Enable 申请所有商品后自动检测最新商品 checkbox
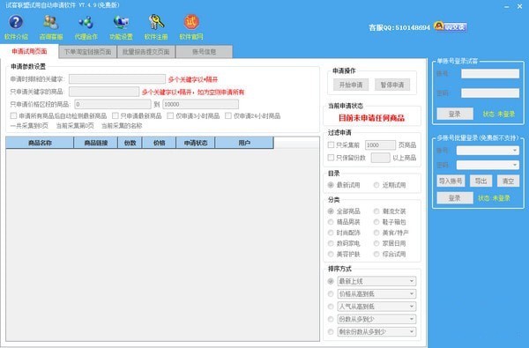The width and height of the screenshot is (529, 348). click(x=13, y=116)
